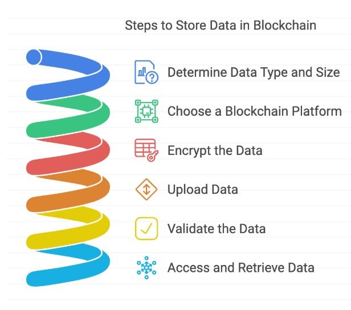Click the red table with key icon
This screenshot has width=351, height=310.
click(x=146, y=150)
